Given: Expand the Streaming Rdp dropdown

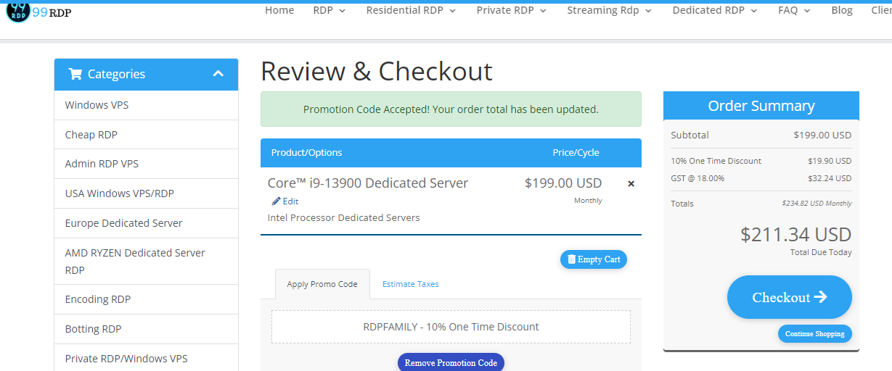Looking at the screenshot, I should click(610, 10).
